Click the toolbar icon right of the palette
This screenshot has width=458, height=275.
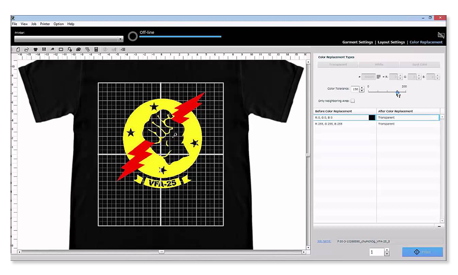coord(87,49)
